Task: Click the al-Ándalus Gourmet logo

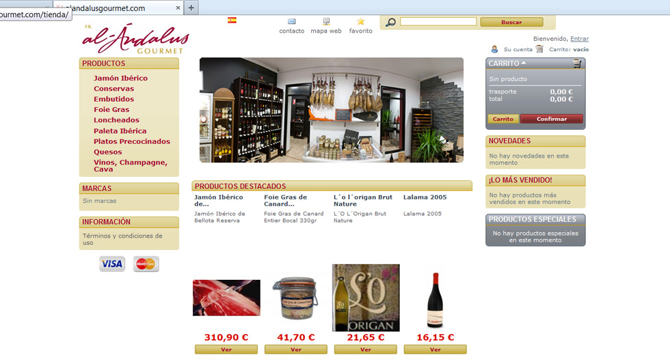Action: (x=135, y=39)
